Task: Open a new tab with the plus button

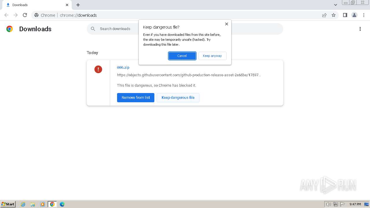Action: pyautogui.click(x=78, y=5)
